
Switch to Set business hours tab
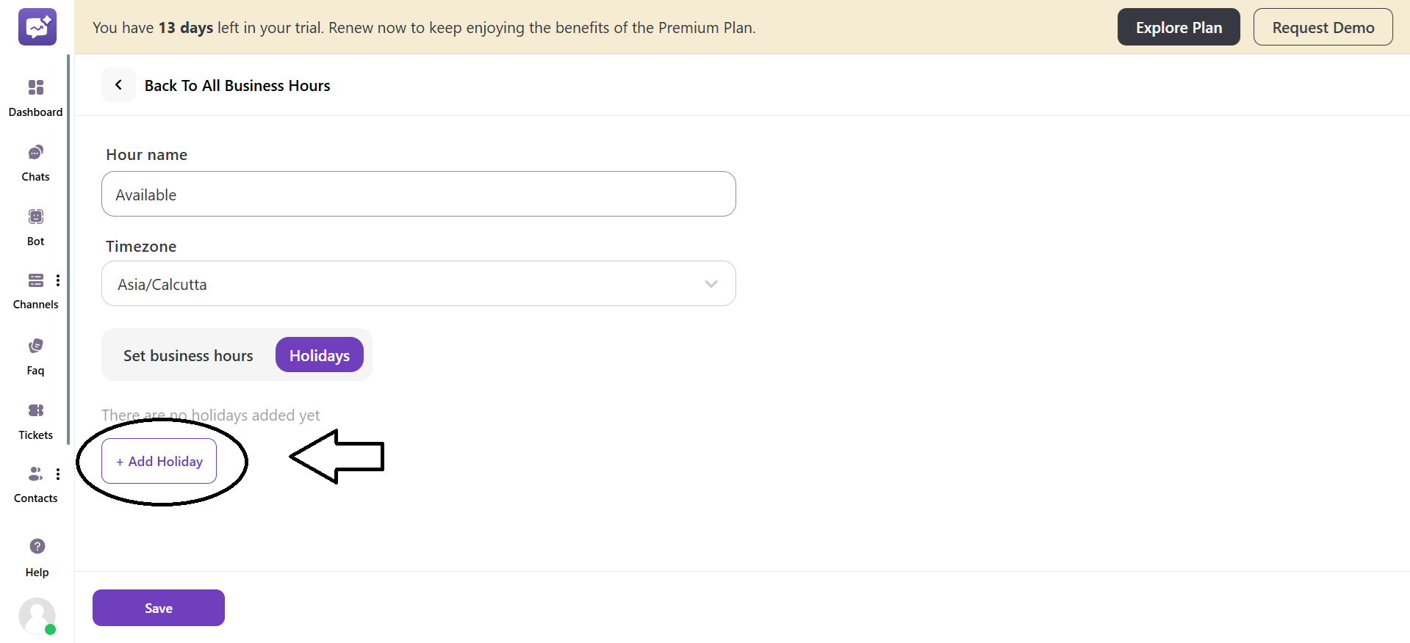coord(188,355)
